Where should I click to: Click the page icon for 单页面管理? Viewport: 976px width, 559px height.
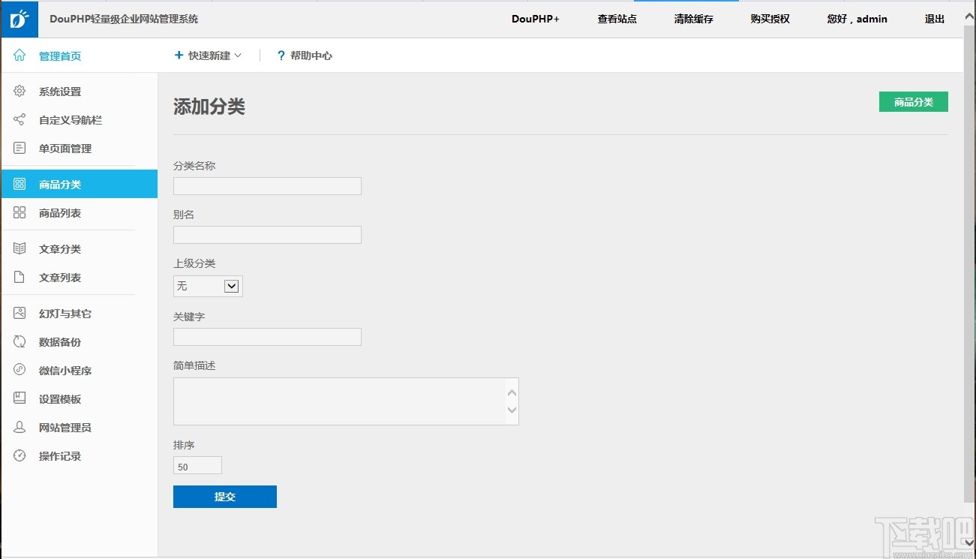20,149
